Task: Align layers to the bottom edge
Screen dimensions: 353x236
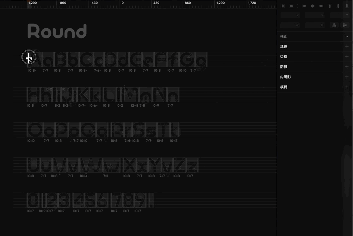Action: point(347,6)
